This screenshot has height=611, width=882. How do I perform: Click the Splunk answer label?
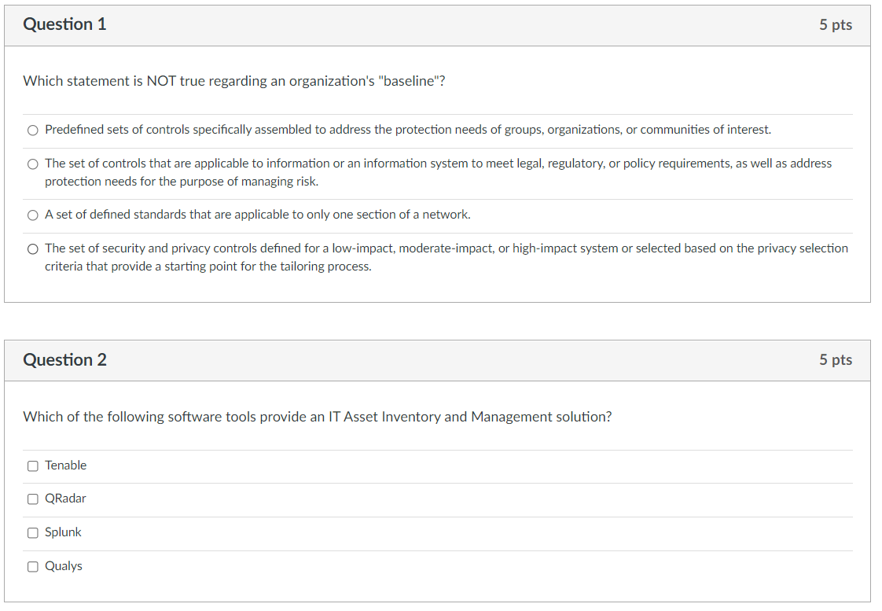(63, 532)
